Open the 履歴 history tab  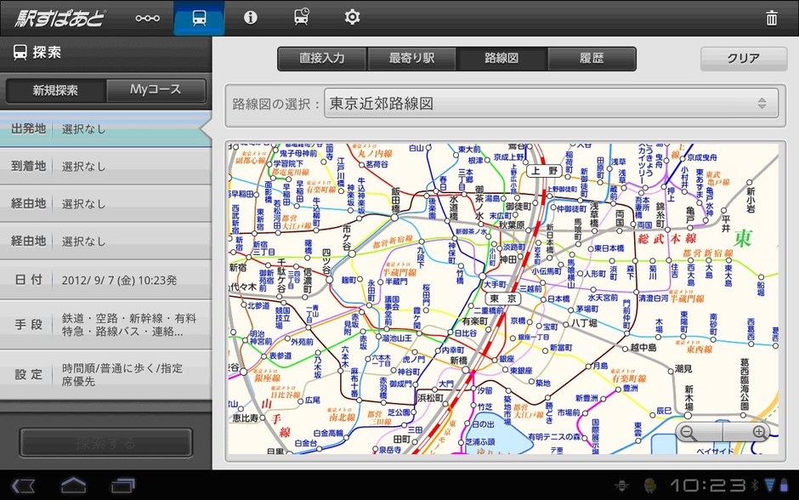pyautogui.click(x=592, y=59)
